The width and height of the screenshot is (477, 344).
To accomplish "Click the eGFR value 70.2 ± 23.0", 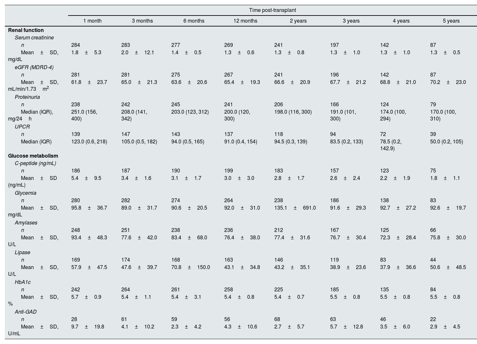I will 448,82.
